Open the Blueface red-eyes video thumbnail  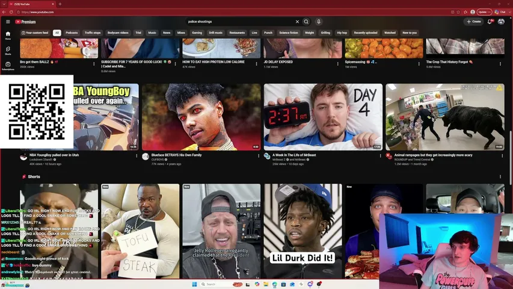[x=201, y=117]
